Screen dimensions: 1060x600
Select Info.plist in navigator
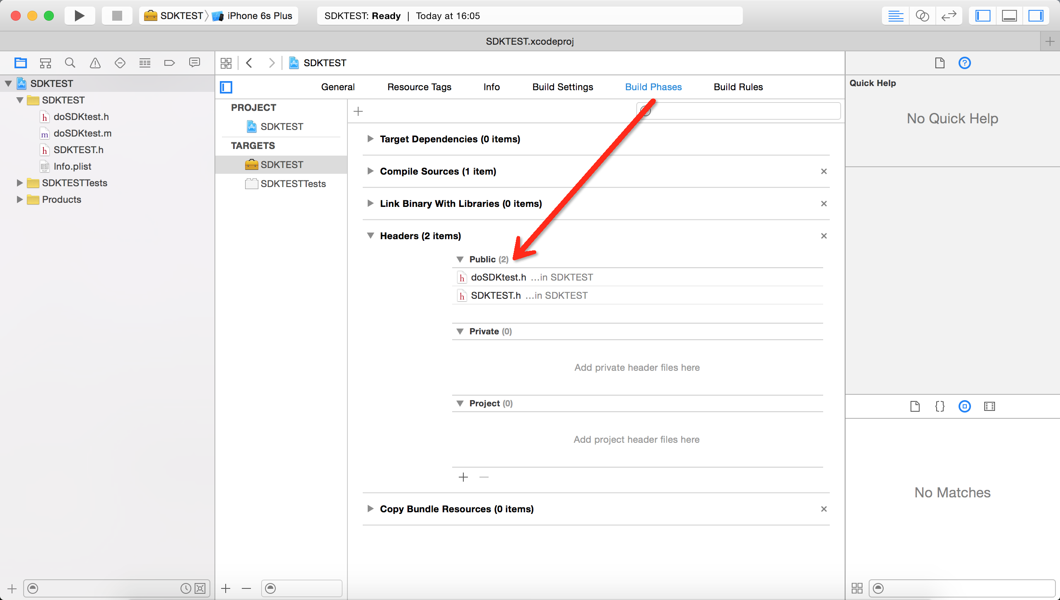tap(65, 166)
